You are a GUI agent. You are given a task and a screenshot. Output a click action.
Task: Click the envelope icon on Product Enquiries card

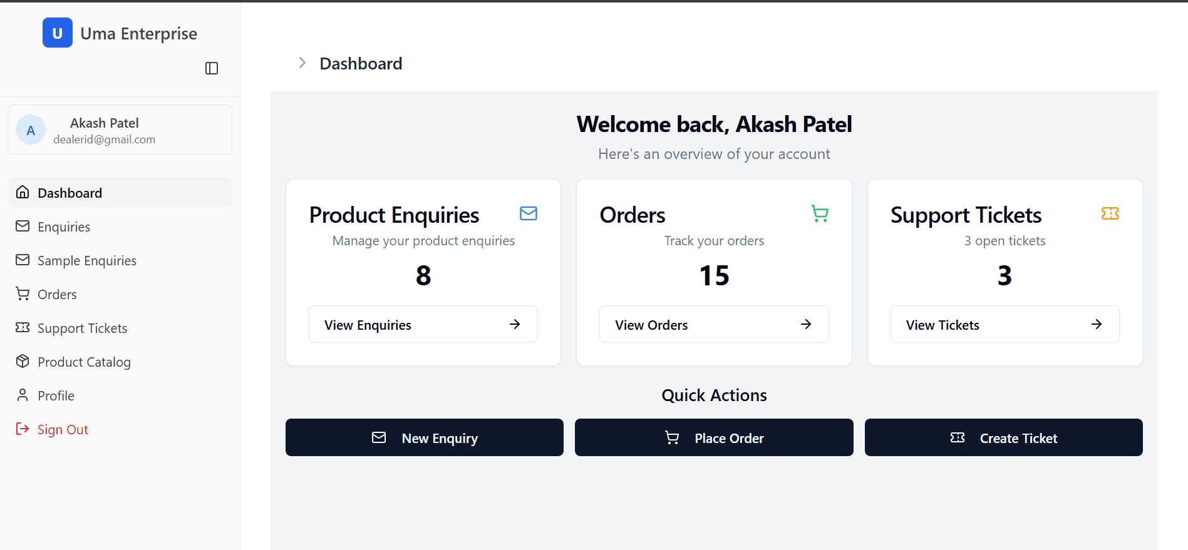click(x=529, y=213)
